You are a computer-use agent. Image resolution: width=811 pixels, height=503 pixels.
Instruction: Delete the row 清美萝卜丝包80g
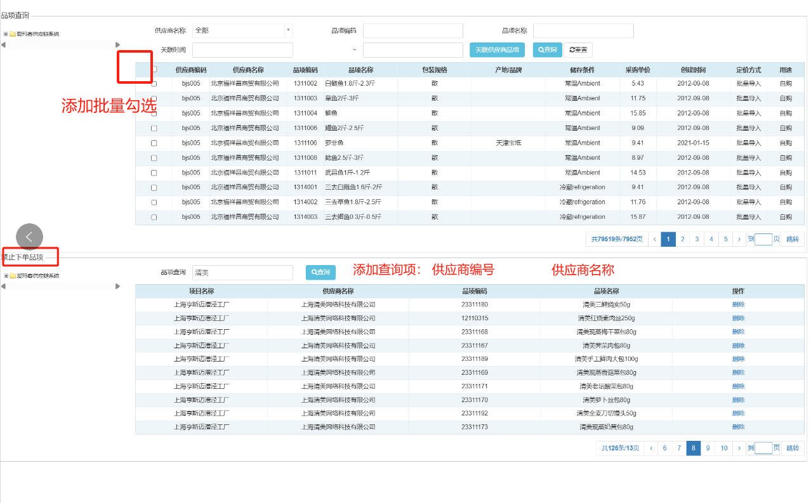click(738, 400)
